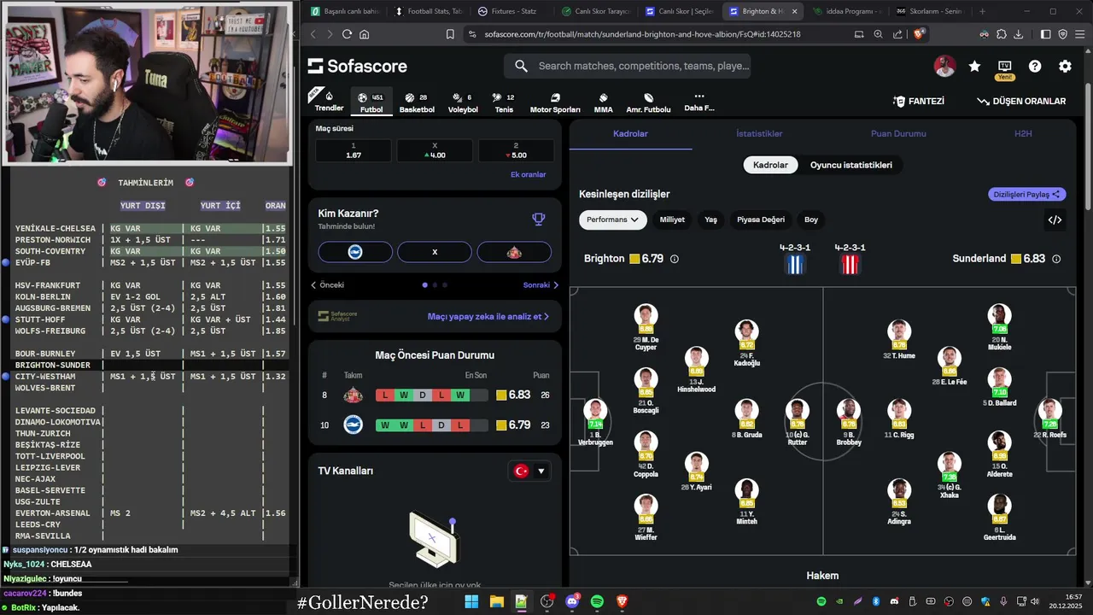Open the Trendler section icon

[x=329, y=101]
